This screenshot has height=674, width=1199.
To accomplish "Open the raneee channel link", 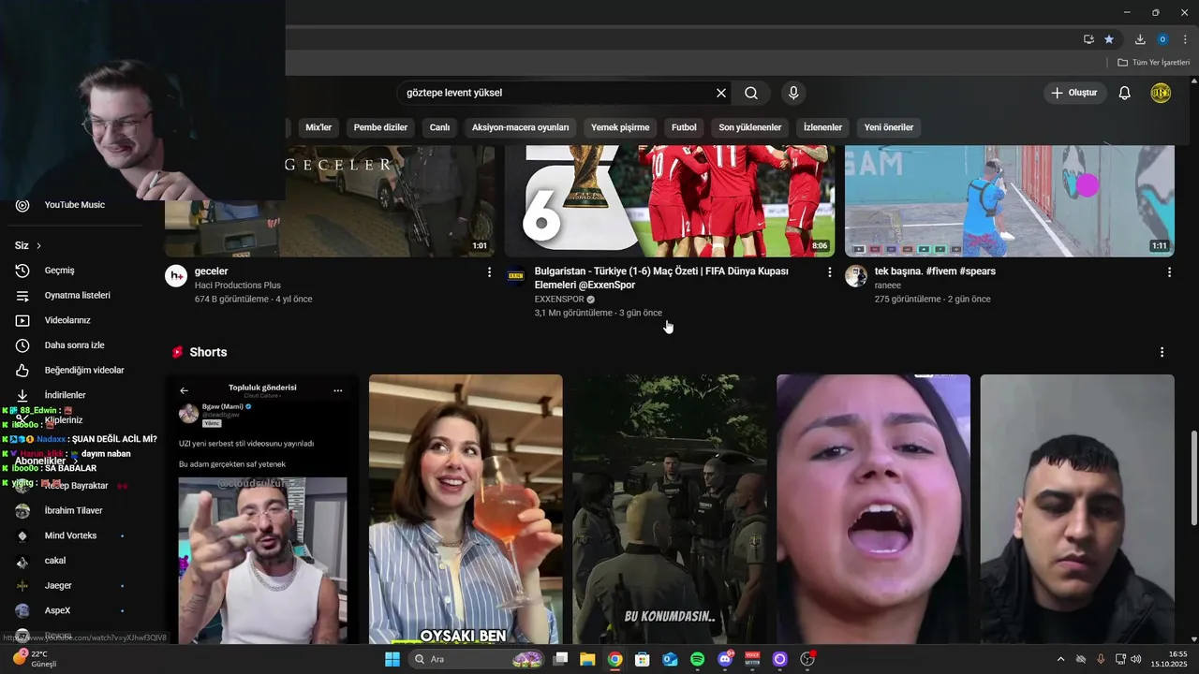I will [888, 286].
